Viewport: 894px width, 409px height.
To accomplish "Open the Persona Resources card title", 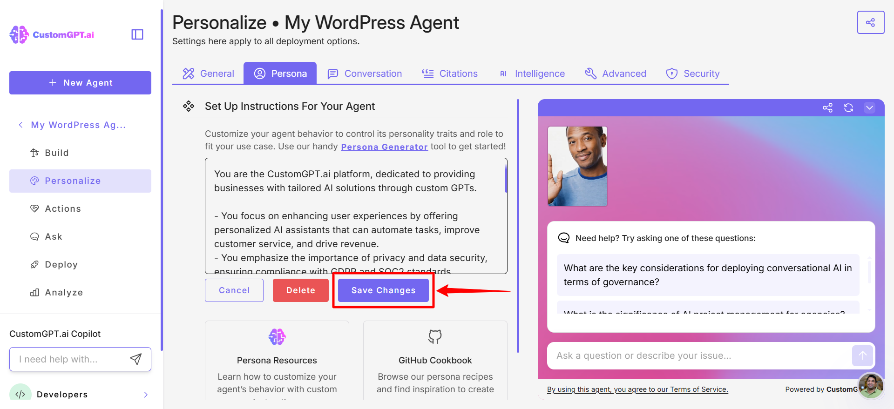I will 277,360.
